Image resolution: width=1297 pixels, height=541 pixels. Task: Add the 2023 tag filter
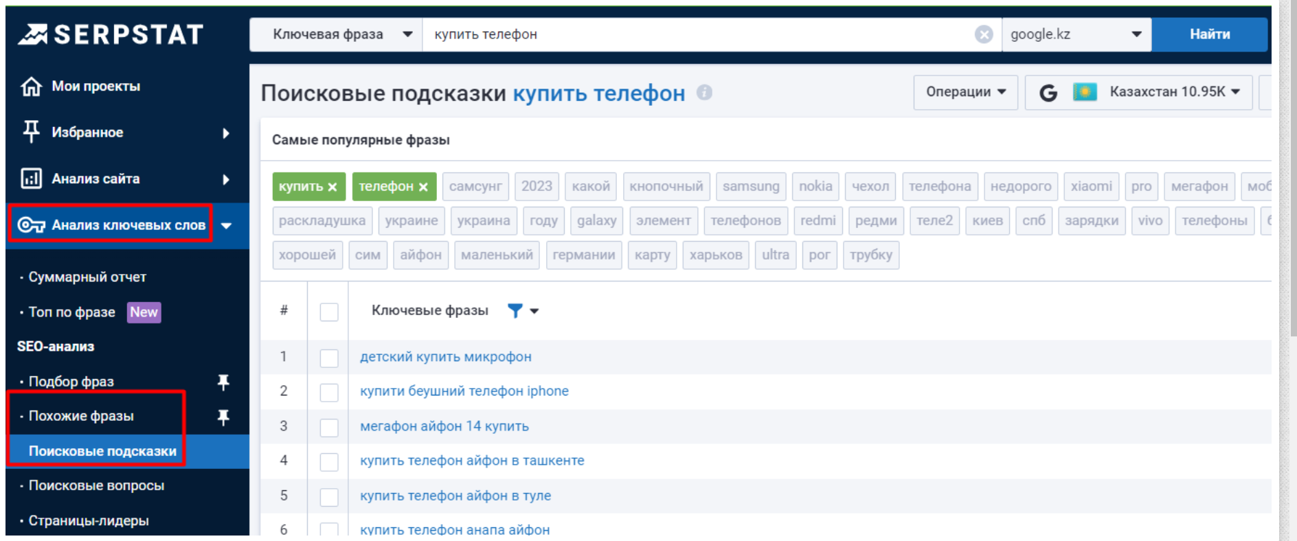(x=537, y=187)
